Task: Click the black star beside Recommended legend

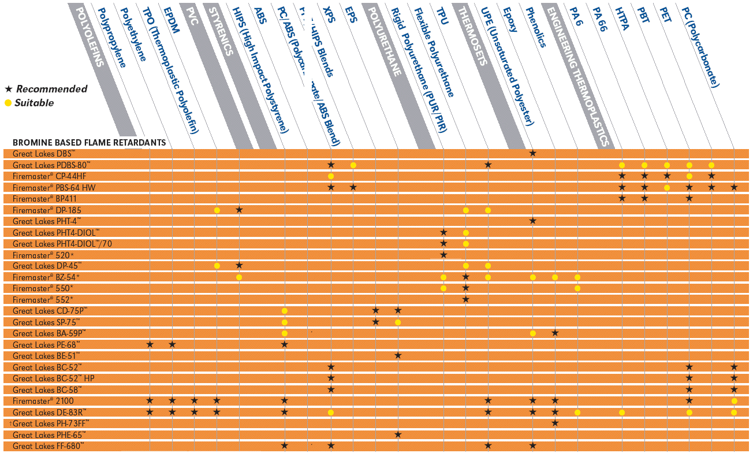Action: [9, 90]
